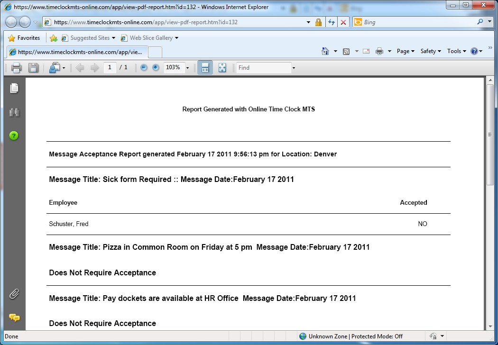Viewport: 498px width, 345px height.
Task: Click the green help icon in sidebar
Action: point(14,136)
